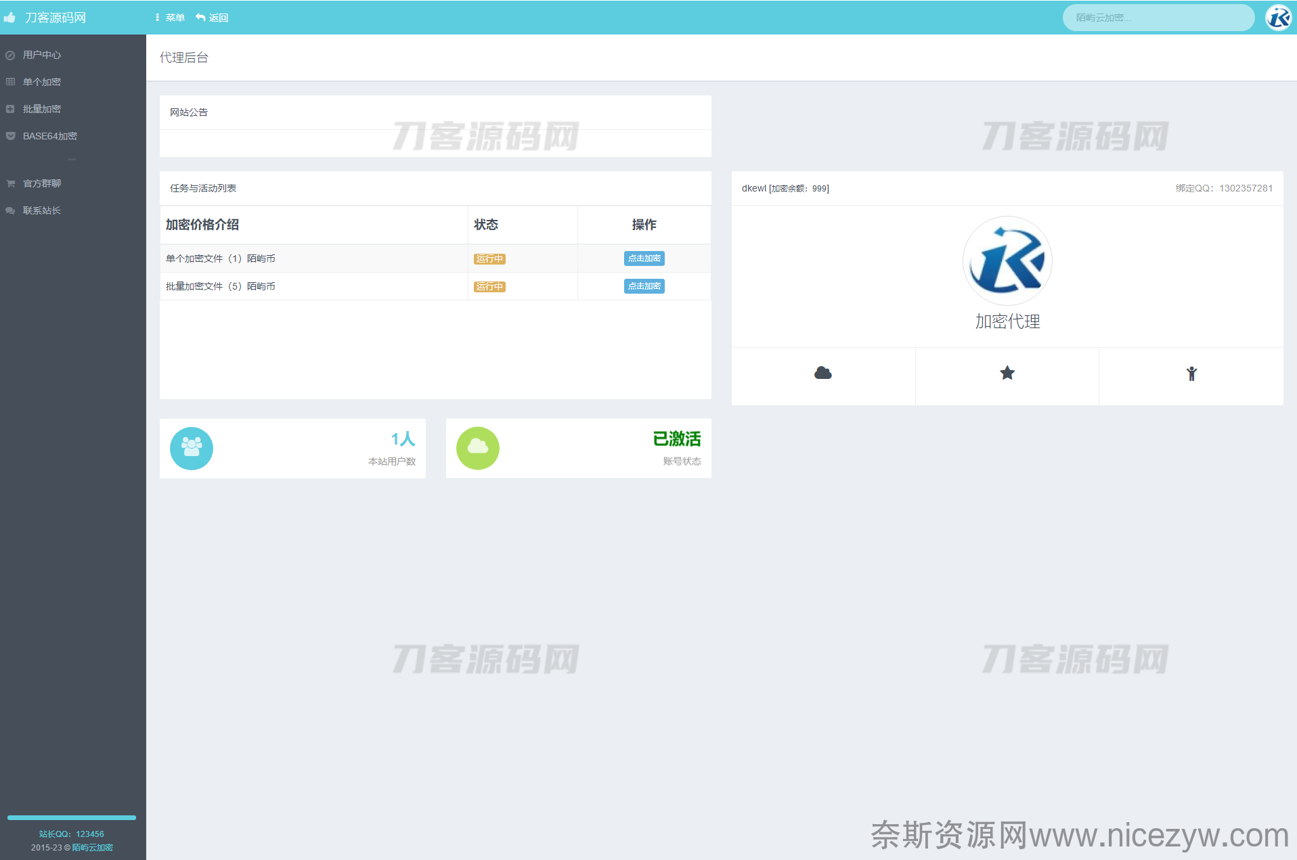Click the cloud icon under 加密代理
The height and width of the screenshot is (860, 1297).
click(x=823, y=373)
